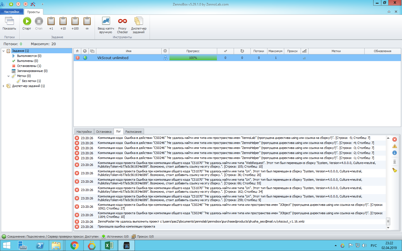This screenshot has height=251, width=402.
Task: Open Excel from the taskbar
Action: click(x=109, y=246)
